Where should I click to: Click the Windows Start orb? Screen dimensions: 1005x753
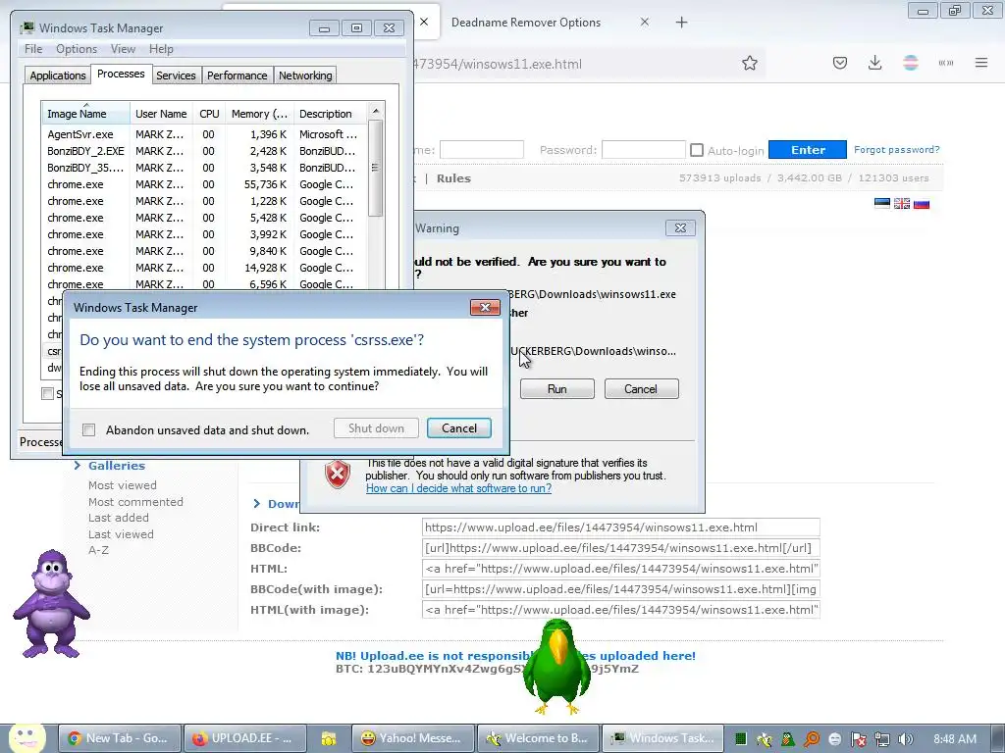click(26, 738)
